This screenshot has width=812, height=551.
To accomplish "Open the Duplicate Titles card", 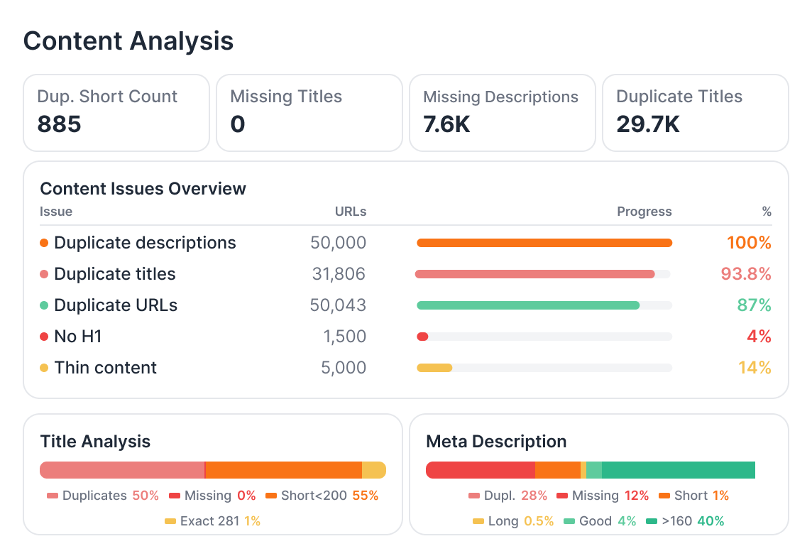I will [x=696, y=113].
